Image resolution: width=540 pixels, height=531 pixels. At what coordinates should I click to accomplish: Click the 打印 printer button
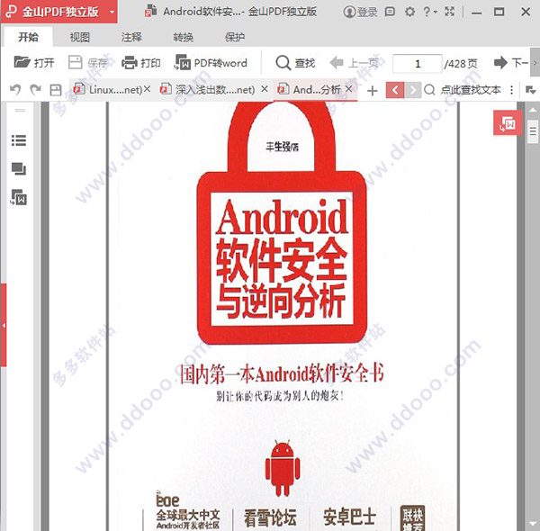click(x=141, y=63)
